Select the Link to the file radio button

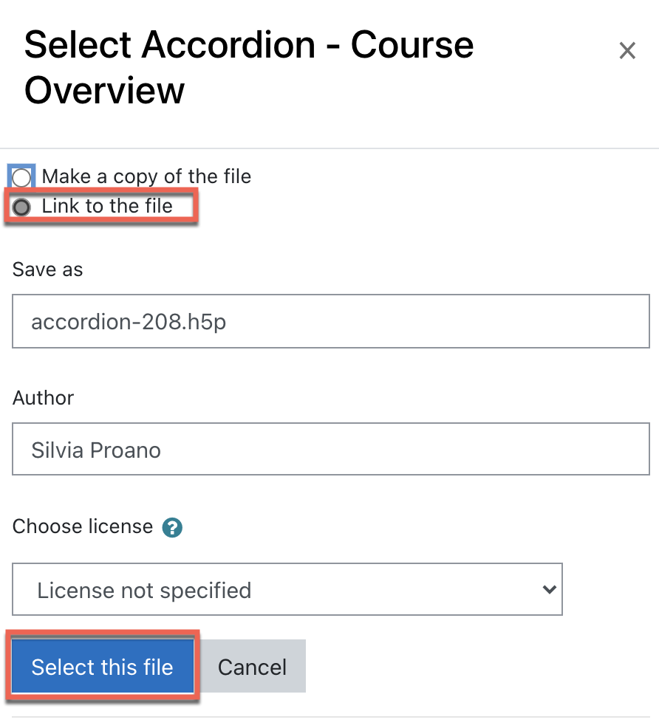[22, 207]
